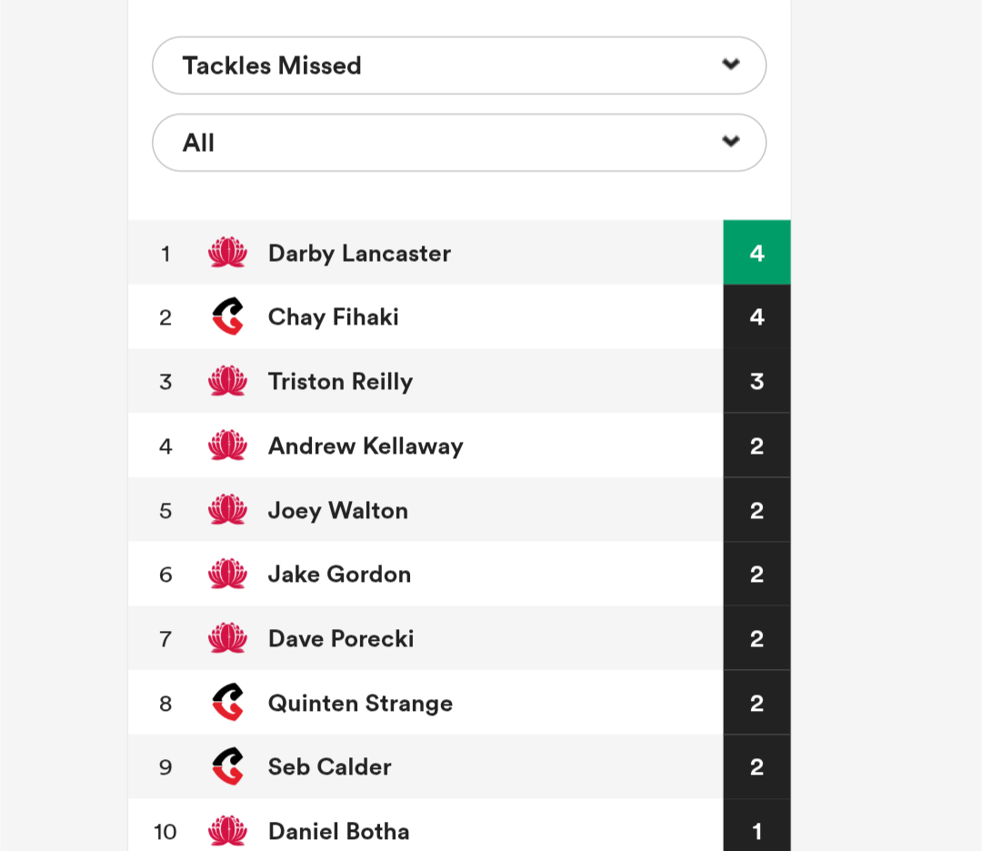This screenshot has width=982, height=851.
Task: Select player Darby Lancaster
Action: [x=359, y=254]
